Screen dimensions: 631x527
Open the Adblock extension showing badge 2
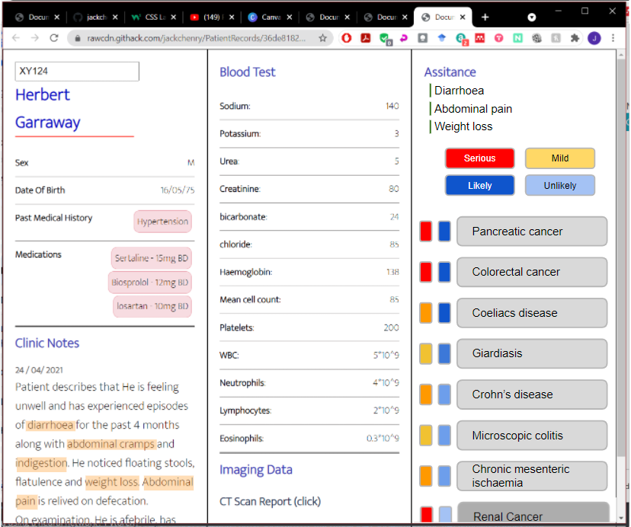pyautogui.click(x=460, y=37)
